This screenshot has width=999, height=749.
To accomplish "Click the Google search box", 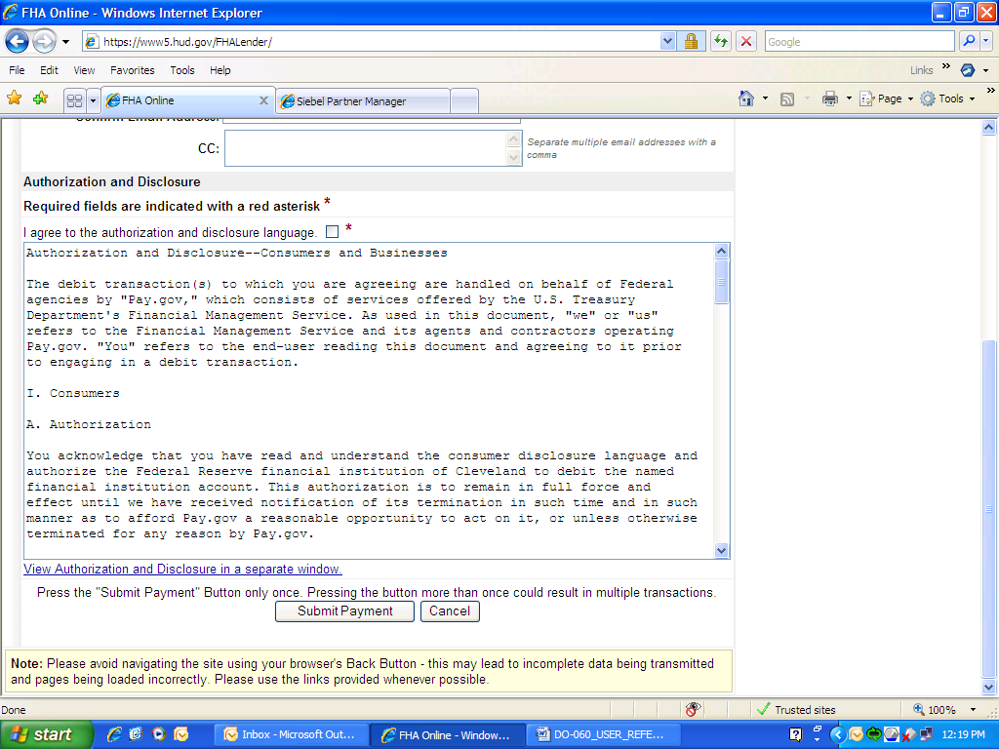I will pos(859,42).
